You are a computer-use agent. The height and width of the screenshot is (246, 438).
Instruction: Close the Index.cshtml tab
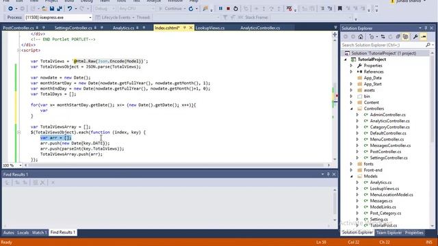click(x=191, y=27)
